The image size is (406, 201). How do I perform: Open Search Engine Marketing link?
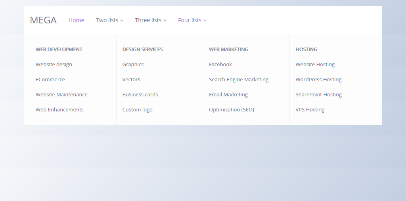239,79
